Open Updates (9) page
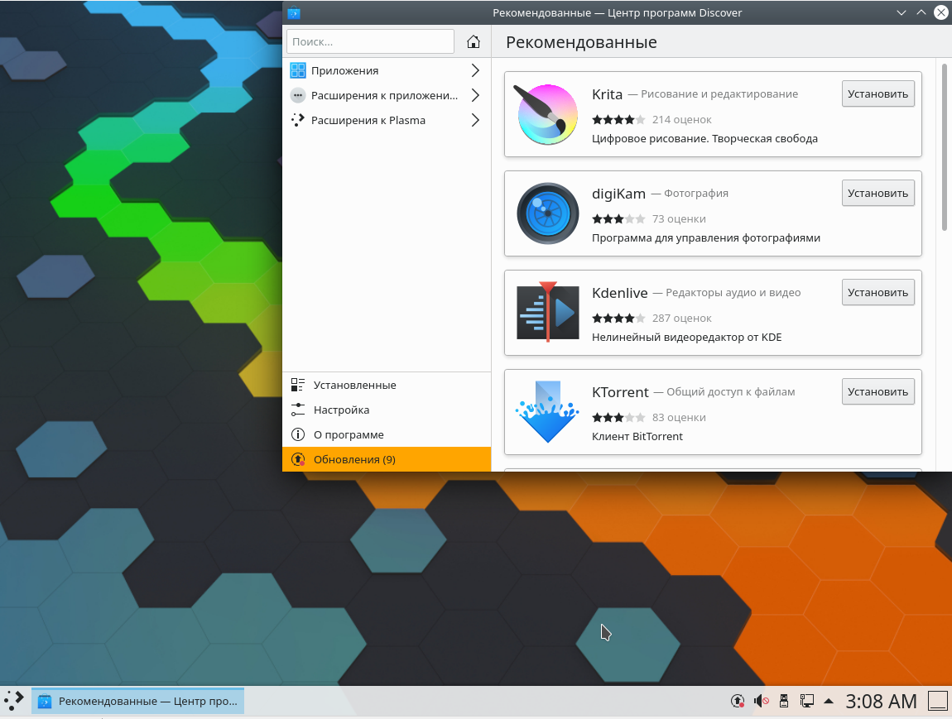The width and height of the screenshot is (952, 719). coord(387,459)
